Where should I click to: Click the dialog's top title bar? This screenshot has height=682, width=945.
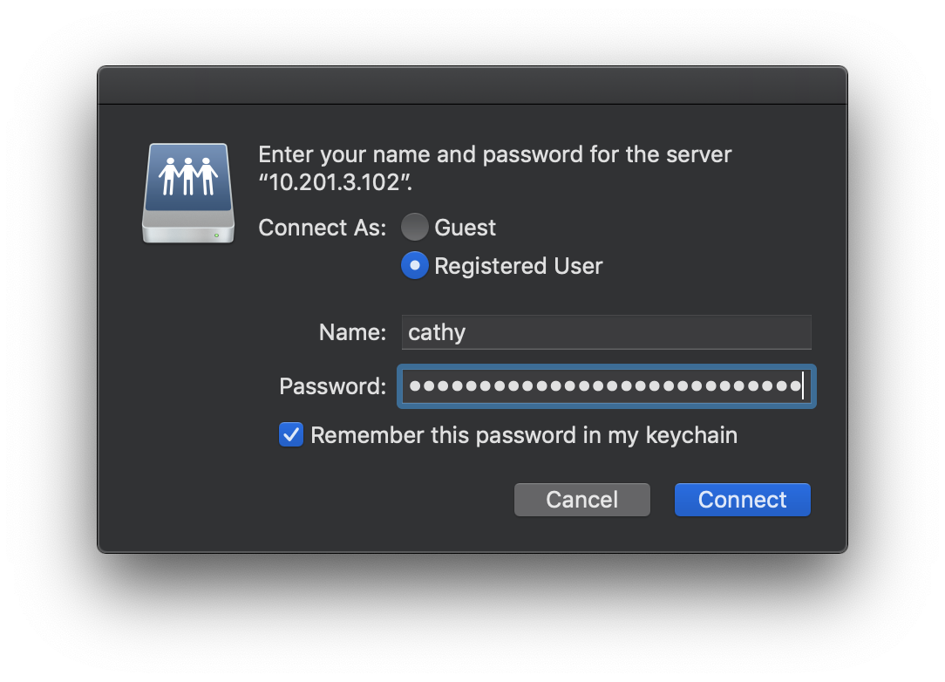[472, 86]
